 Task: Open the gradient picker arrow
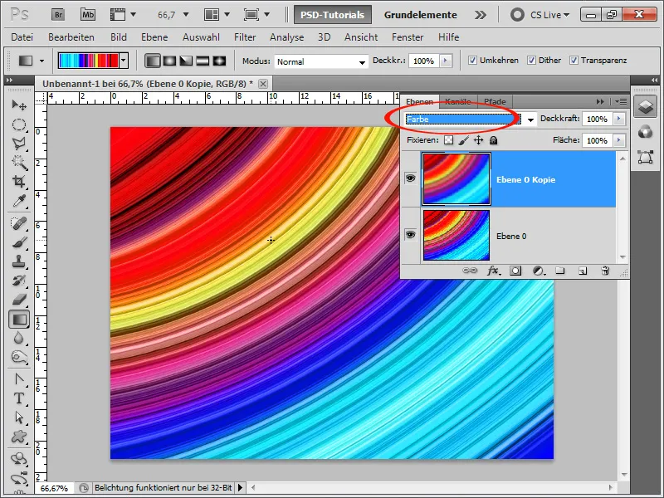coord(123,61)
